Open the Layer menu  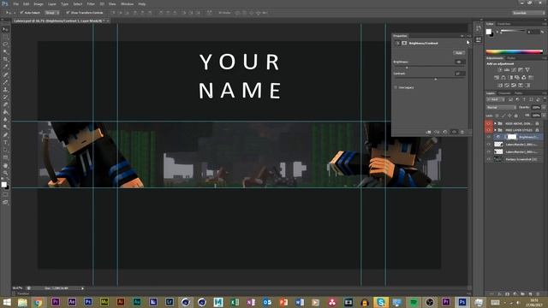click(x=52, y=3)
